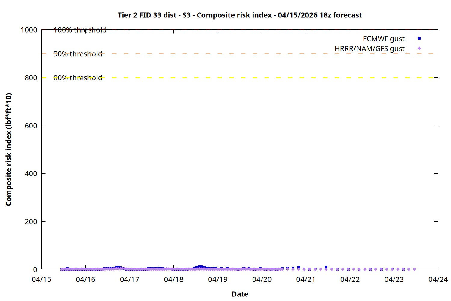Select the 04/15 date tick label
The image size is (451, 301).
(41, 280)
